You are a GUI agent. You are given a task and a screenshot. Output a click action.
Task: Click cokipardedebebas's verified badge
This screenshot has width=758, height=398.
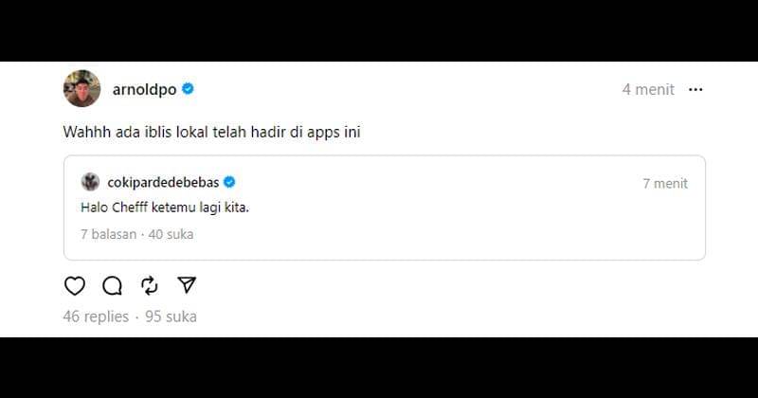(x=229, y=182)
